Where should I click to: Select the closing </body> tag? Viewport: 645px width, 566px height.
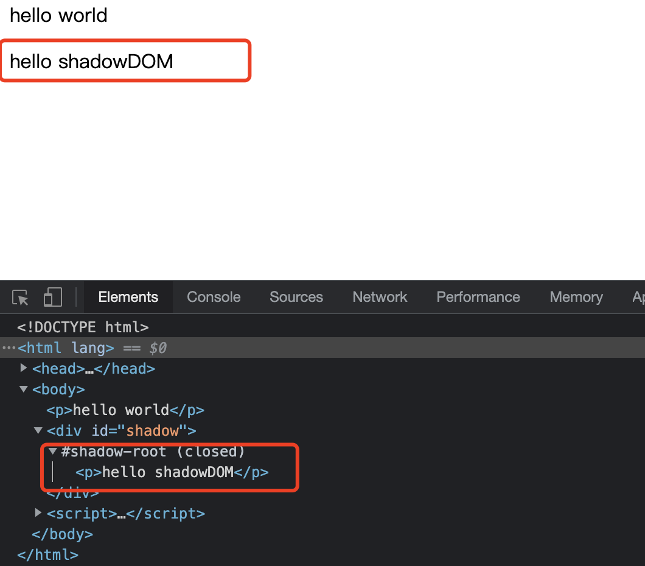63,534
